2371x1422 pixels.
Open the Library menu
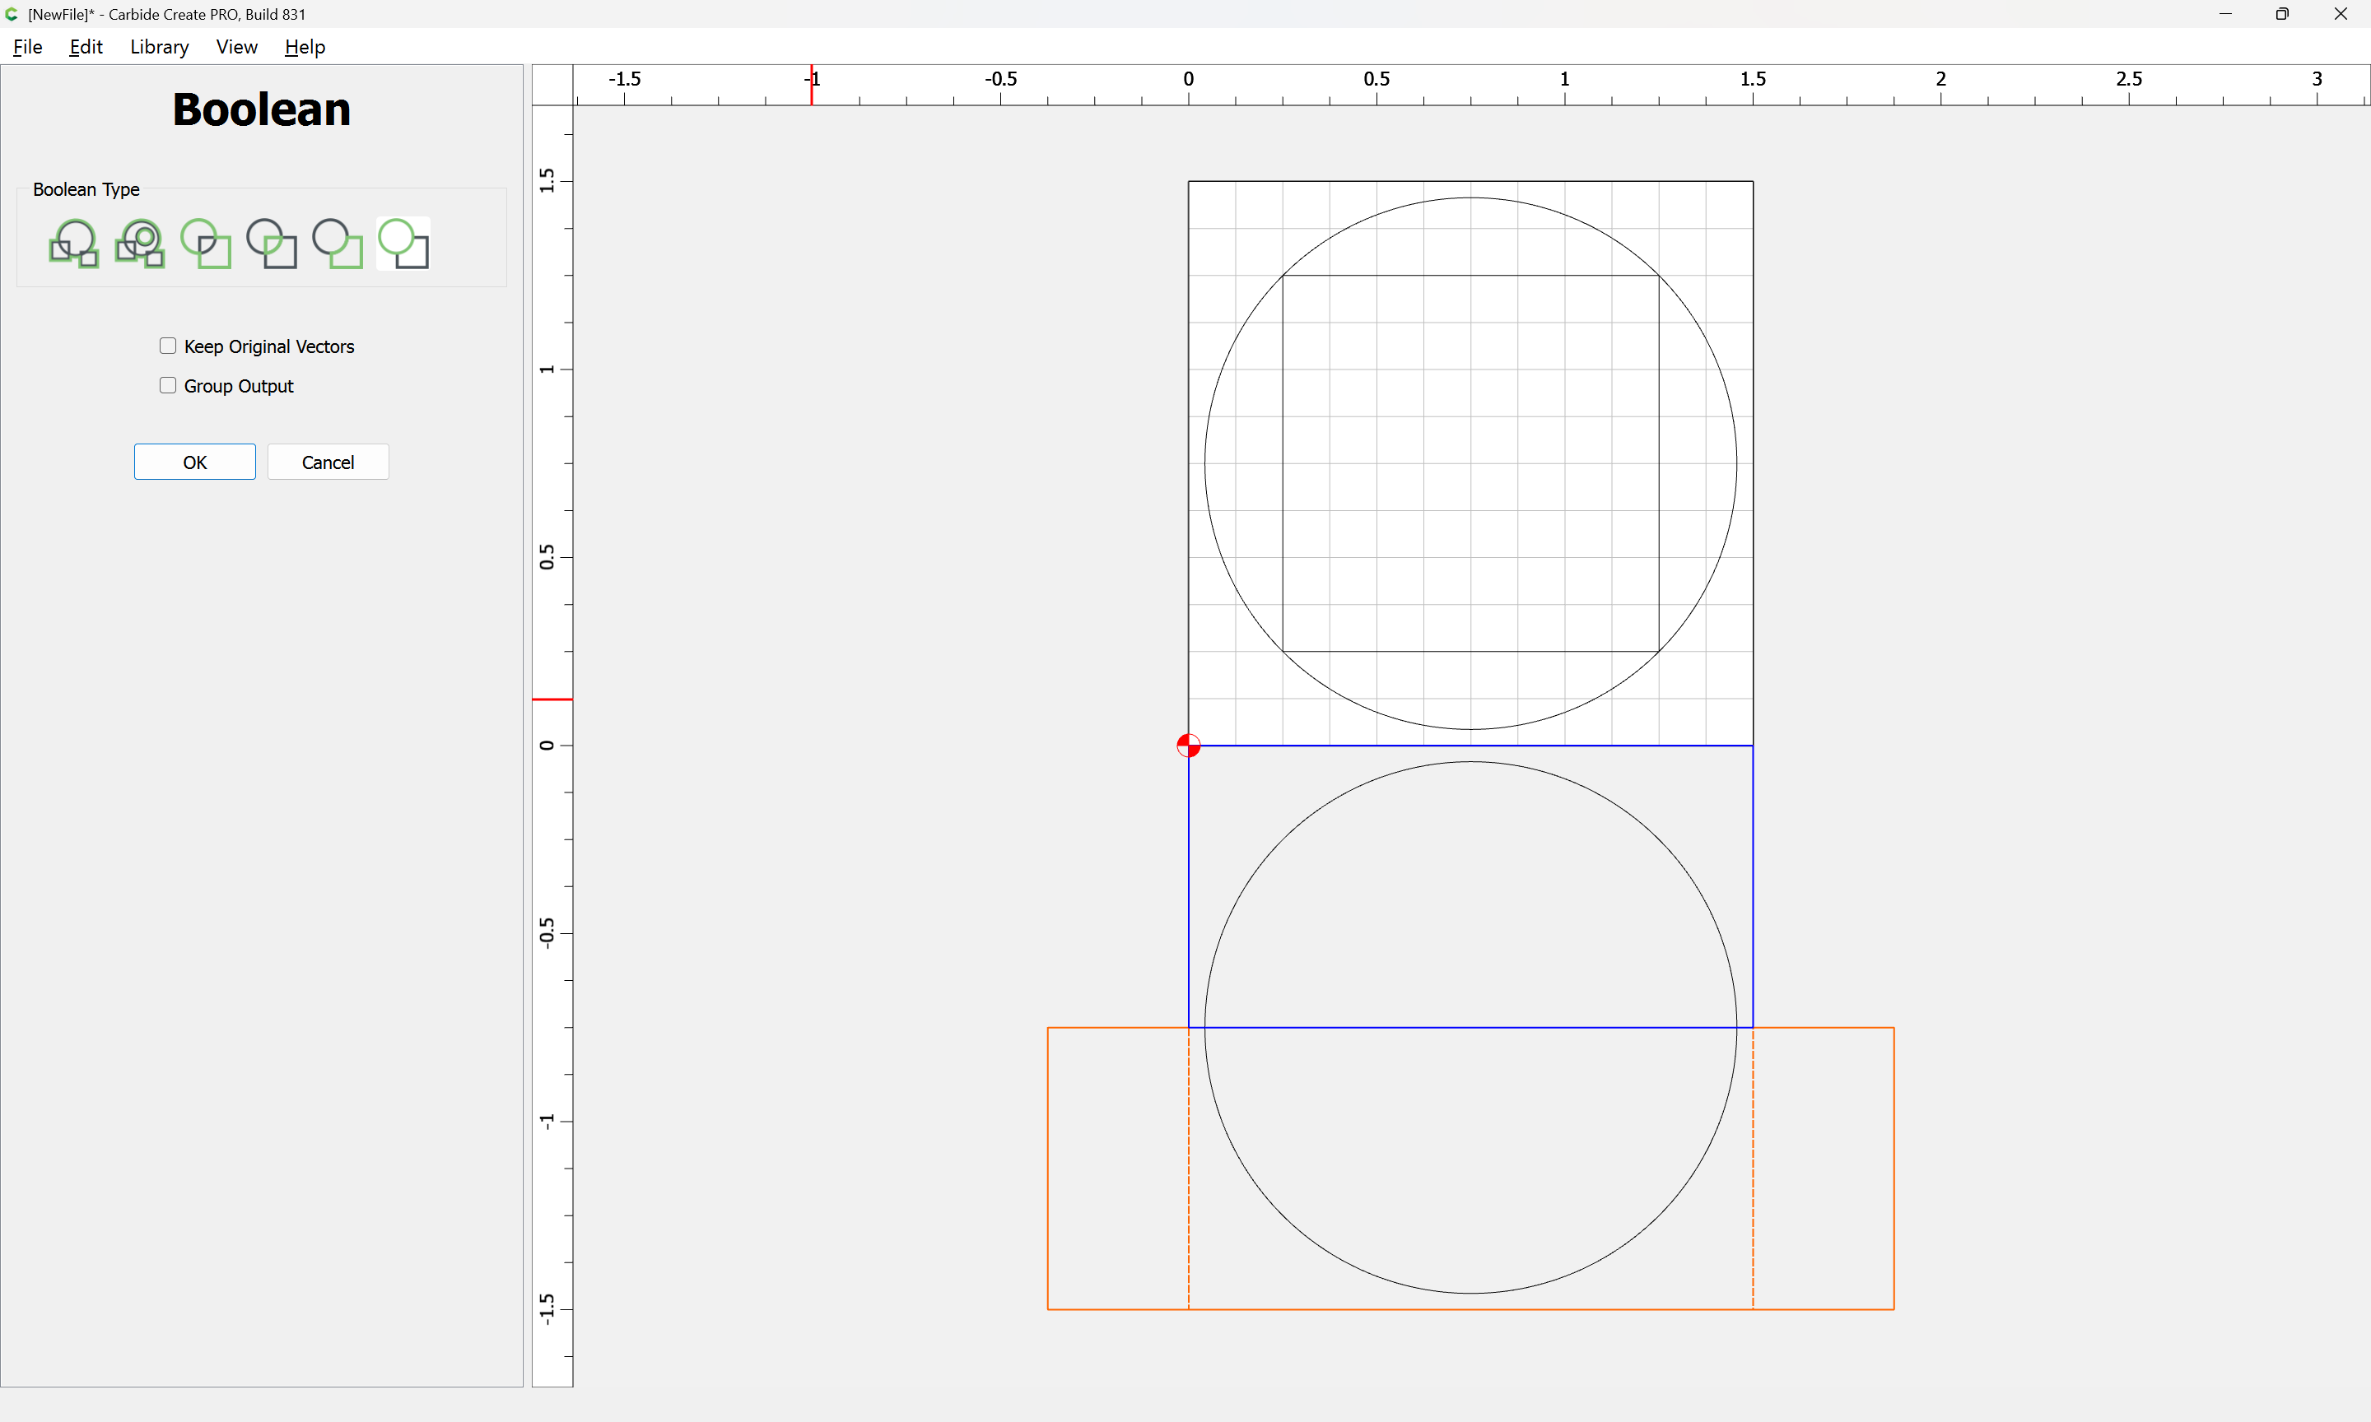tap(159, 47)
